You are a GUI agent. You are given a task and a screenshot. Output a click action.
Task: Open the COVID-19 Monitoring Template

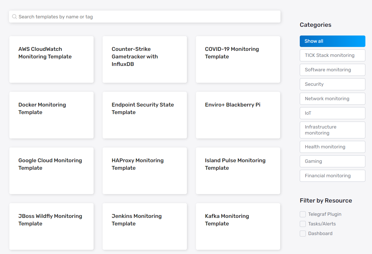point(238,59)
